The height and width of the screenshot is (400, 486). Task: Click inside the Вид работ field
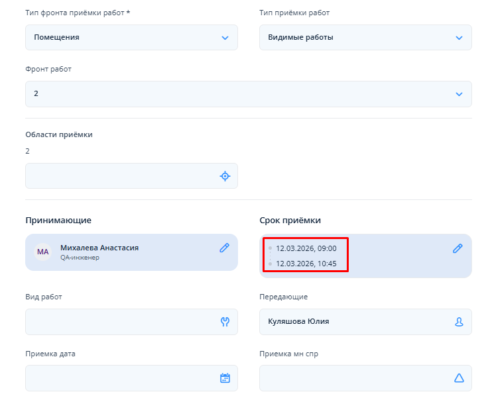pyautogui.click(x=119, y=322)
